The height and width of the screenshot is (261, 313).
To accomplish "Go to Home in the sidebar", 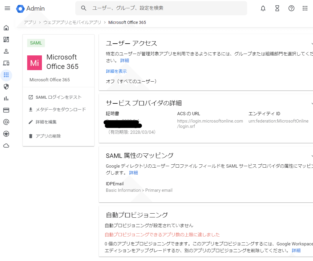I will click(x=6, y=28).
